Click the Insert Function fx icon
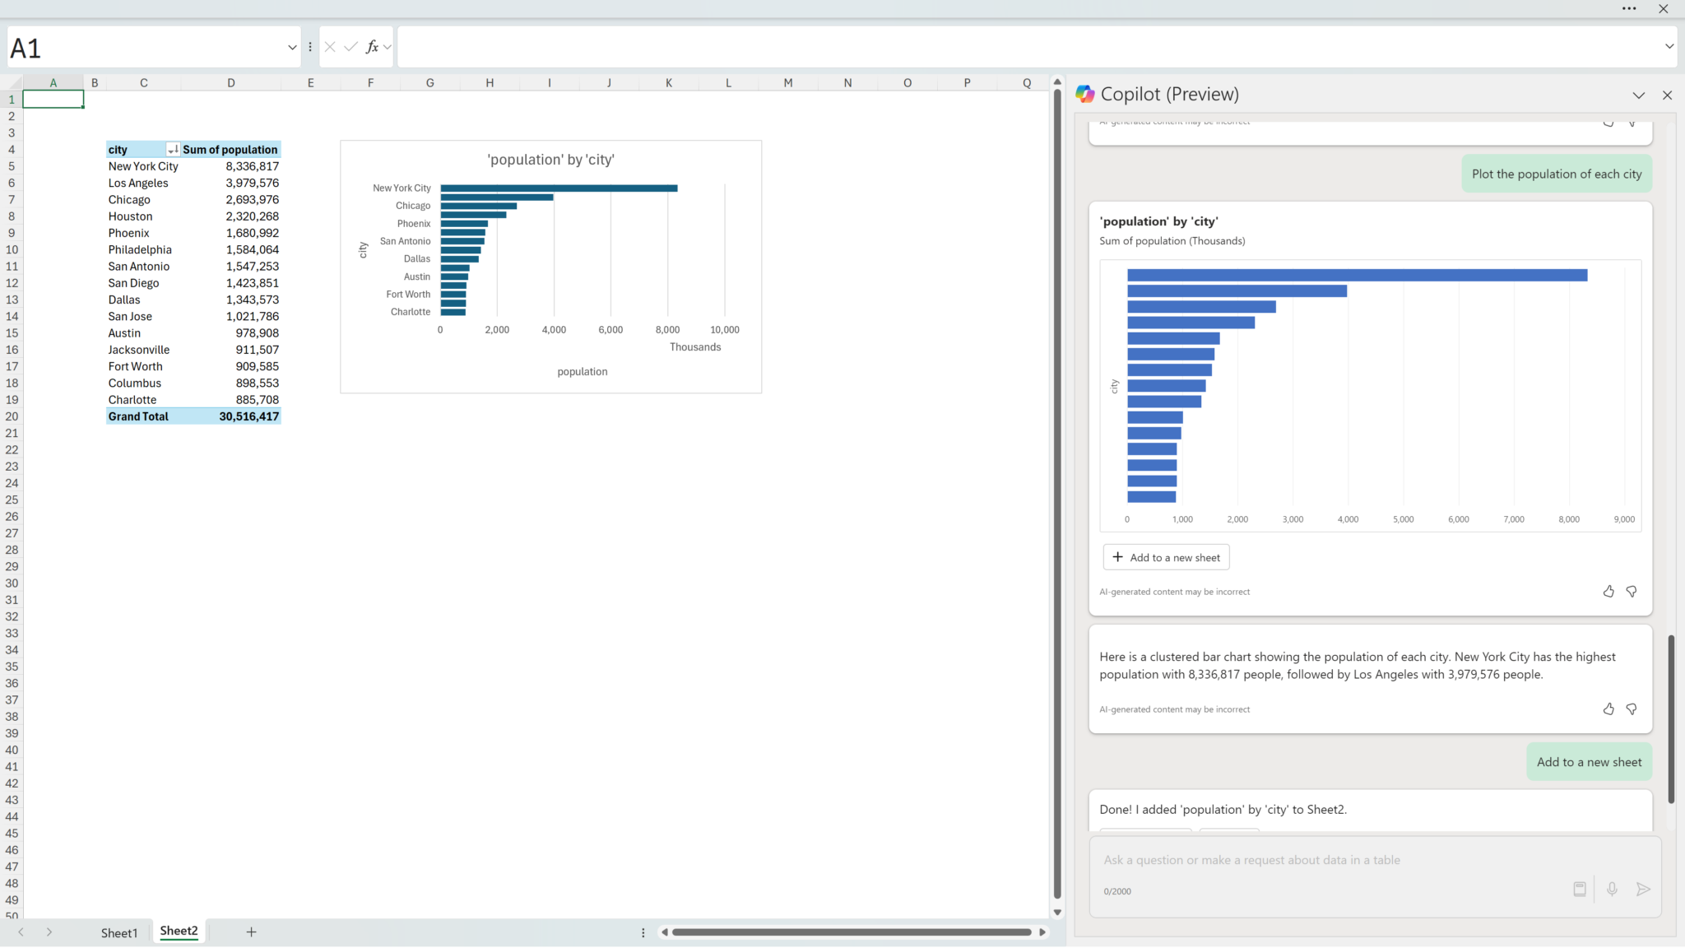 click(372, 47)
